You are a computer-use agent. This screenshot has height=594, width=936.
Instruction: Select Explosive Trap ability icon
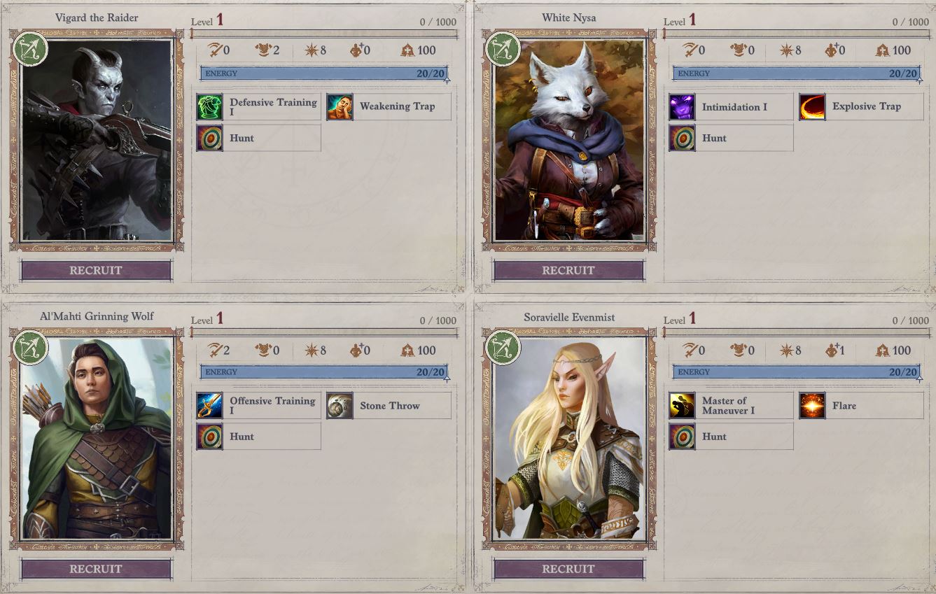[x=812, y=107]
